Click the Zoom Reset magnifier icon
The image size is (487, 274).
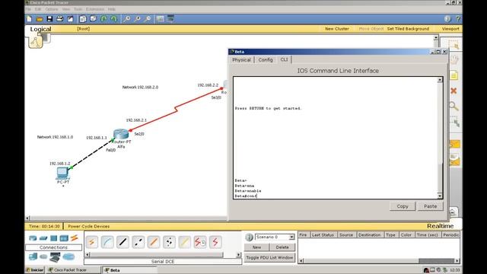click(x=137, y=19)
